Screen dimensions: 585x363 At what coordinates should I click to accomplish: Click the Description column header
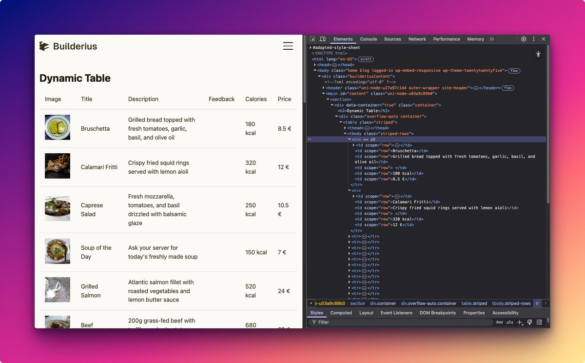(x=143, y=99)
